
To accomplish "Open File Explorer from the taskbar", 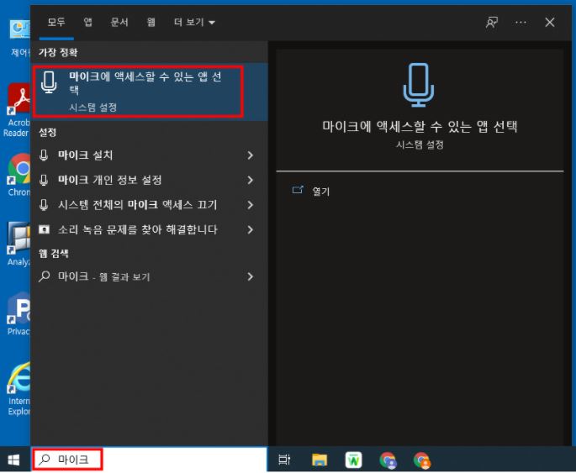I will tap(320, 460).
